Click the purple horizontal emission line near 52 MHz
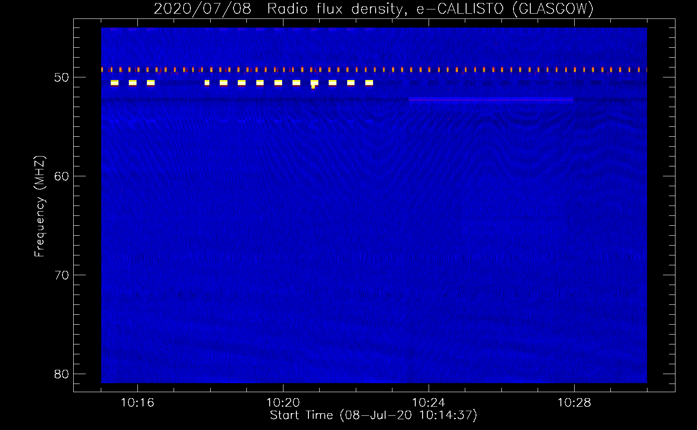 click(x=491, y=99)
